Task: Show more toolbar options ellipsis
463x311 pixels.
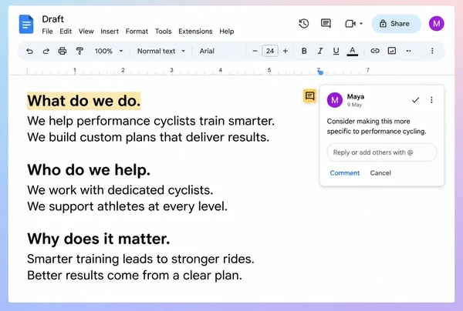Action: [x=408, y=51]
